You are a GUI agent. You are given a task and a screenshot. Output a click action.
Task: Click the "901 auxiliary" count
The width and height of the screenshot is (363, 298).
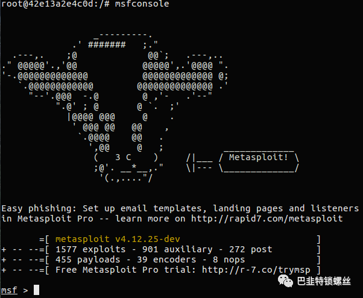click(x=177, y=249)
